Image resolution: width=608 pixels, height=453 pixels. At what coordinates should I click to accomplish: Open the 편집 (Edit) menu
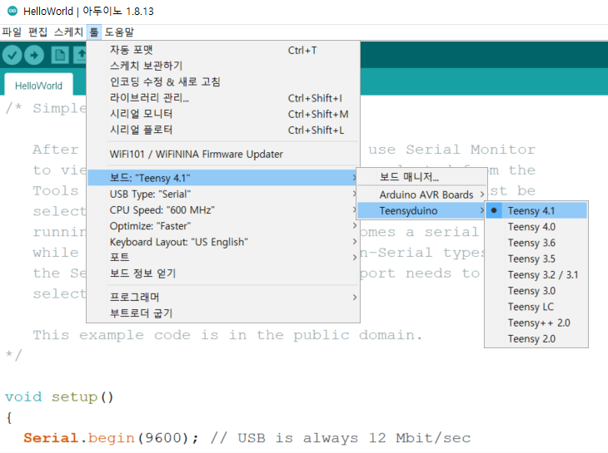(x=37, y=32)
